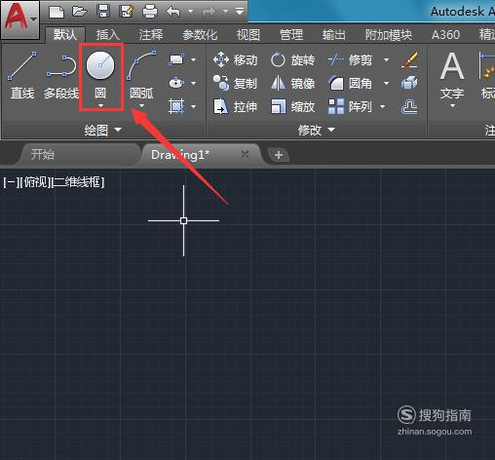Activate the Fillet (圆角) tool

click(x=350, y=84)
